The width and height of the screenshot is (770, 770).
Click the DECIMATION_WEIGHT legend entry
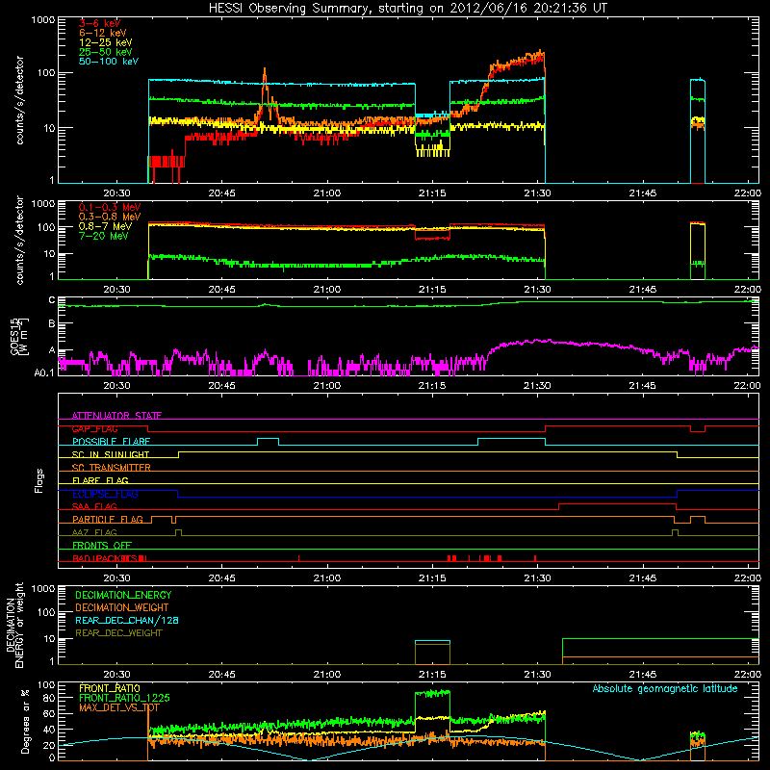(122, 607)
